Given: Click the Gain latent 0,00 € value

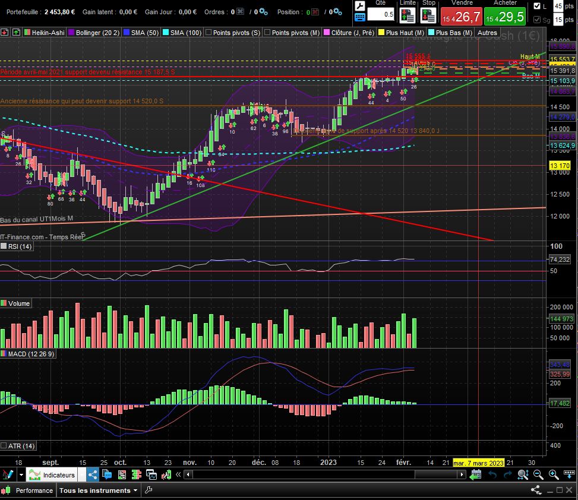Looking at the screenshot, I should [128, 12].
